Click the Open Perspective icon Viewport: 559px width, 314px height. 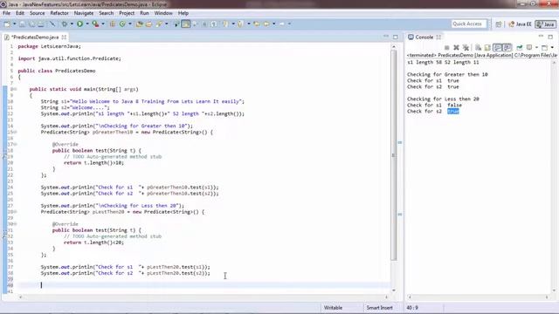[499, 24]
